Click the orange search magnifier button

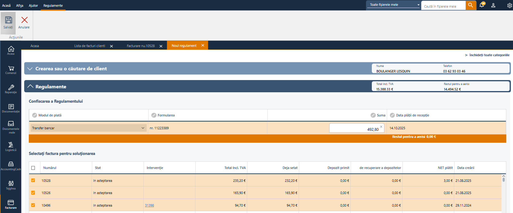(471, 5)
